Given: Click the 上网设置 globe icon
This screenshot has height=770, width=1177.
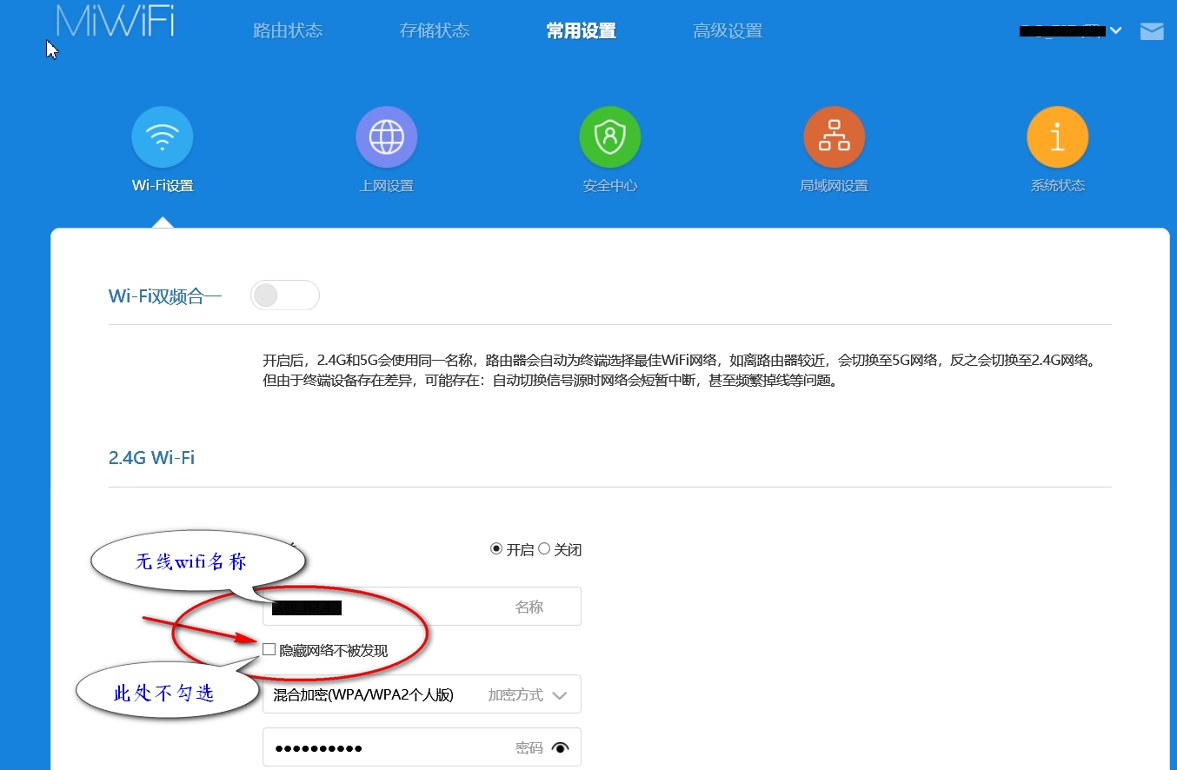Looking at the screenshot, I should (x=387, y=137).
